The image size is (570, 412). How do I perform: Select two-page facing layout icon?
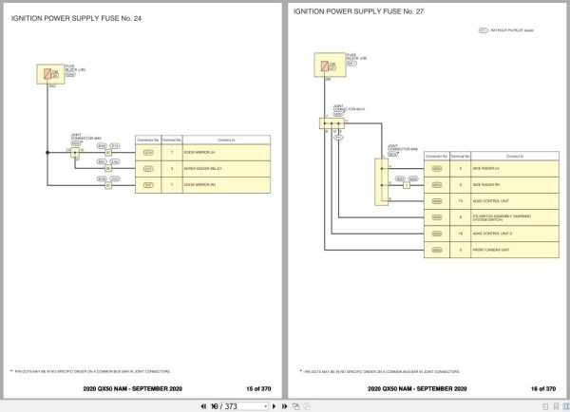566,406
